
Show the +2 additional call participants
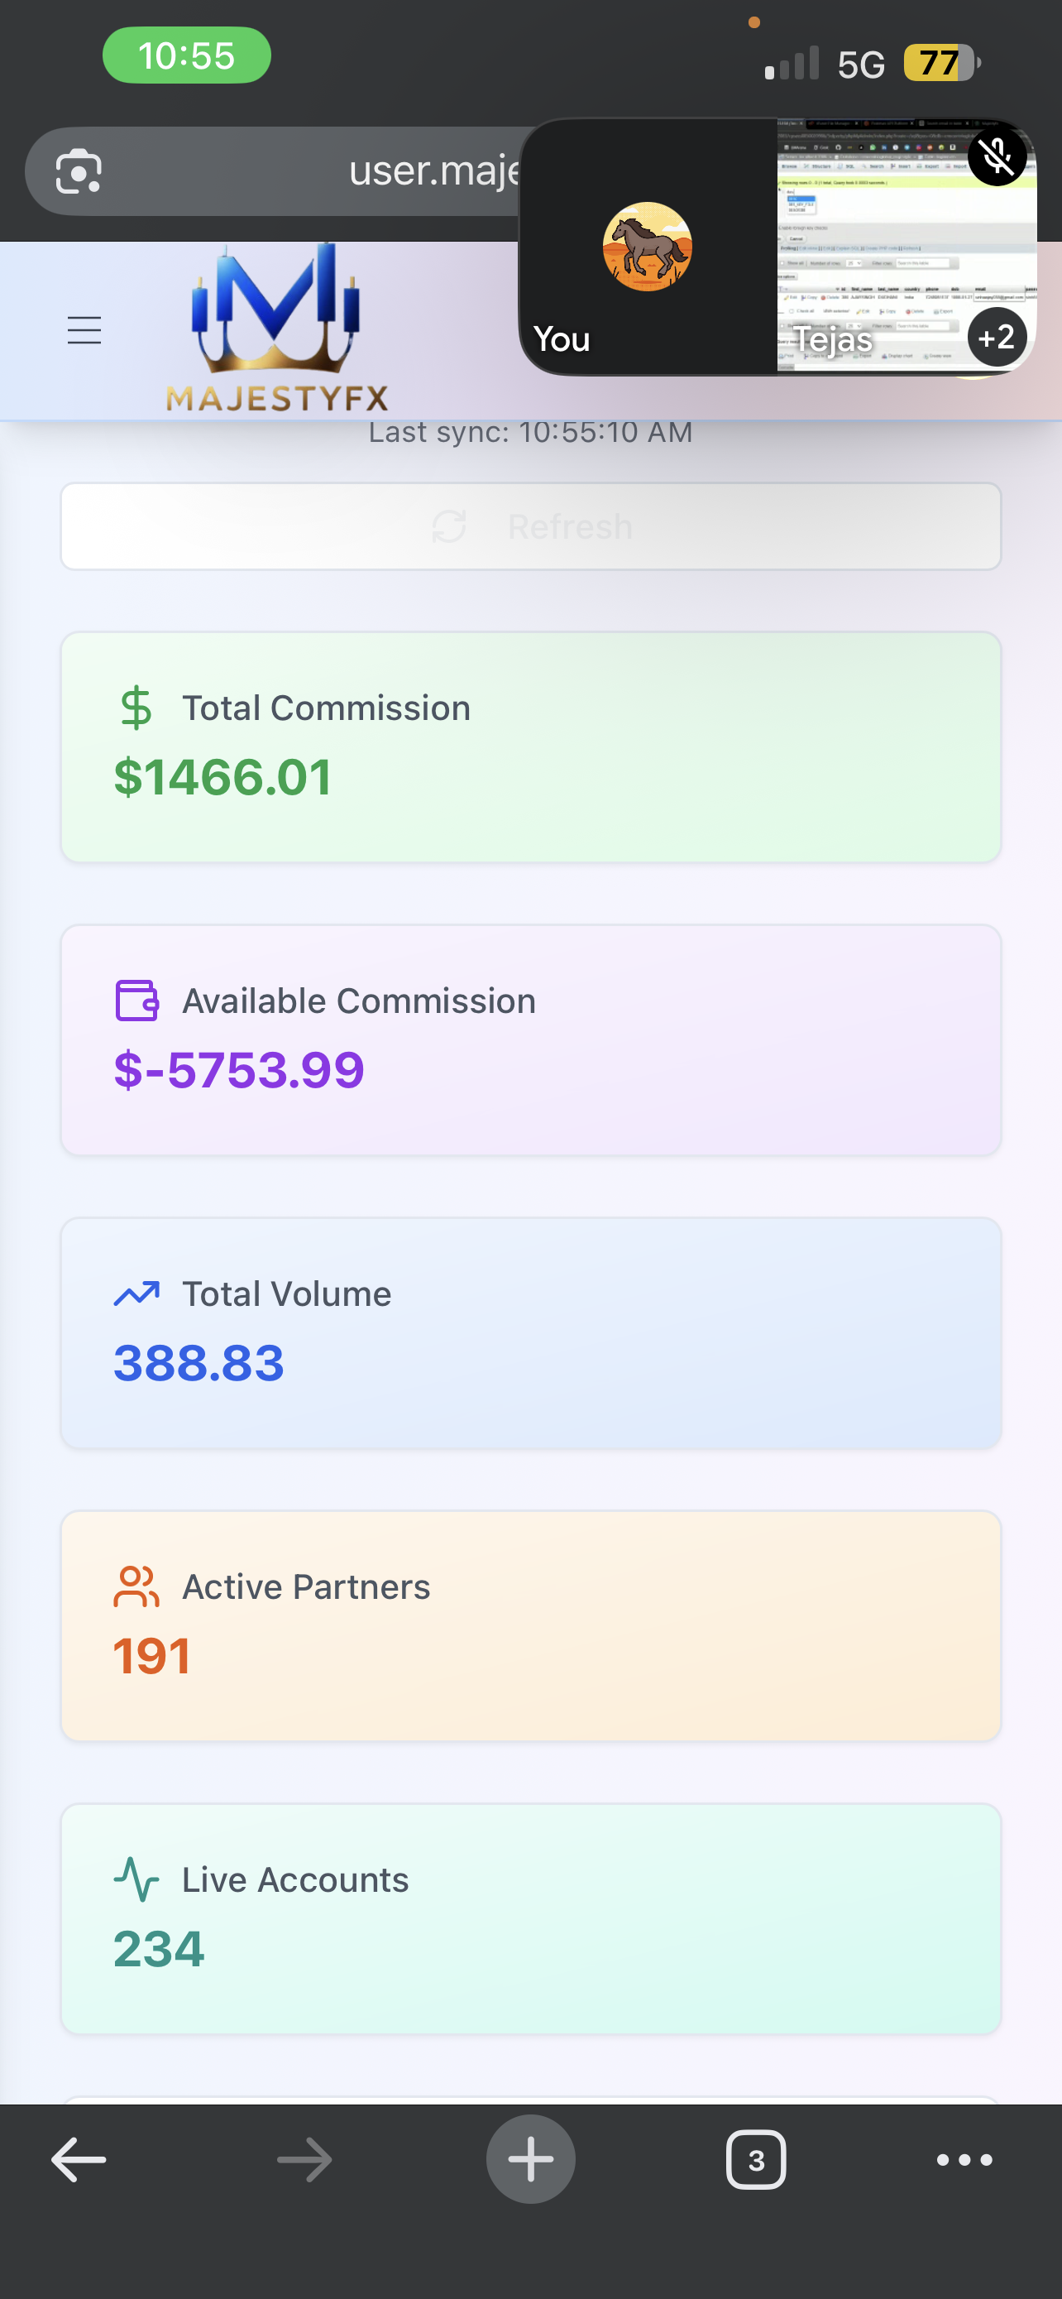point(996,338)
